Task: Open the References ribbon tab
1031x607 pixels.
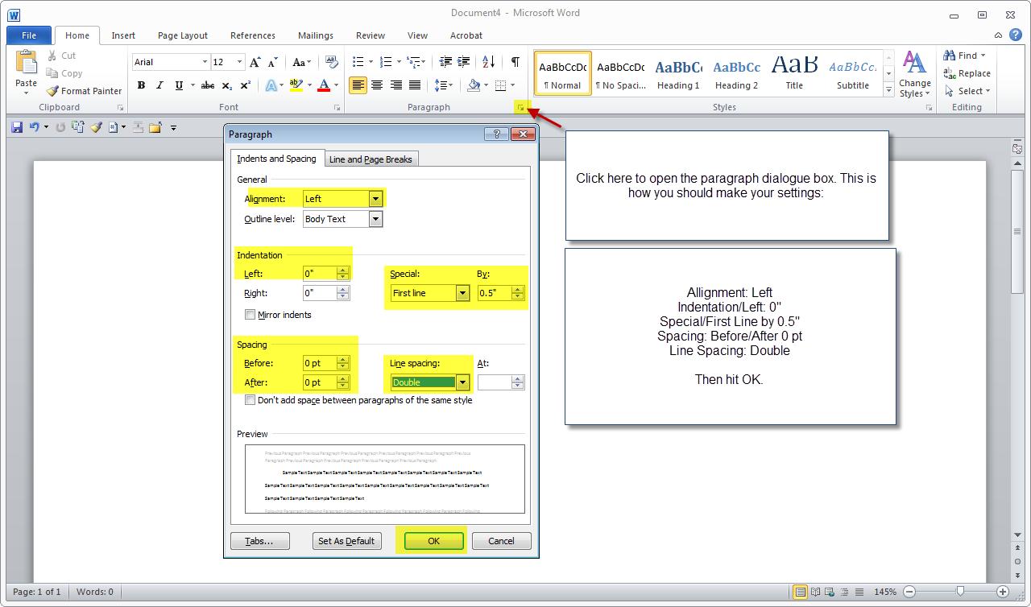Action: 253,35
